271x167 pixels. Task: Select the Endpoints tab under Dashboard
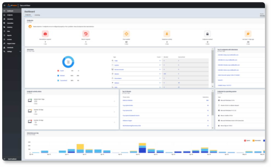pos(28,15)
